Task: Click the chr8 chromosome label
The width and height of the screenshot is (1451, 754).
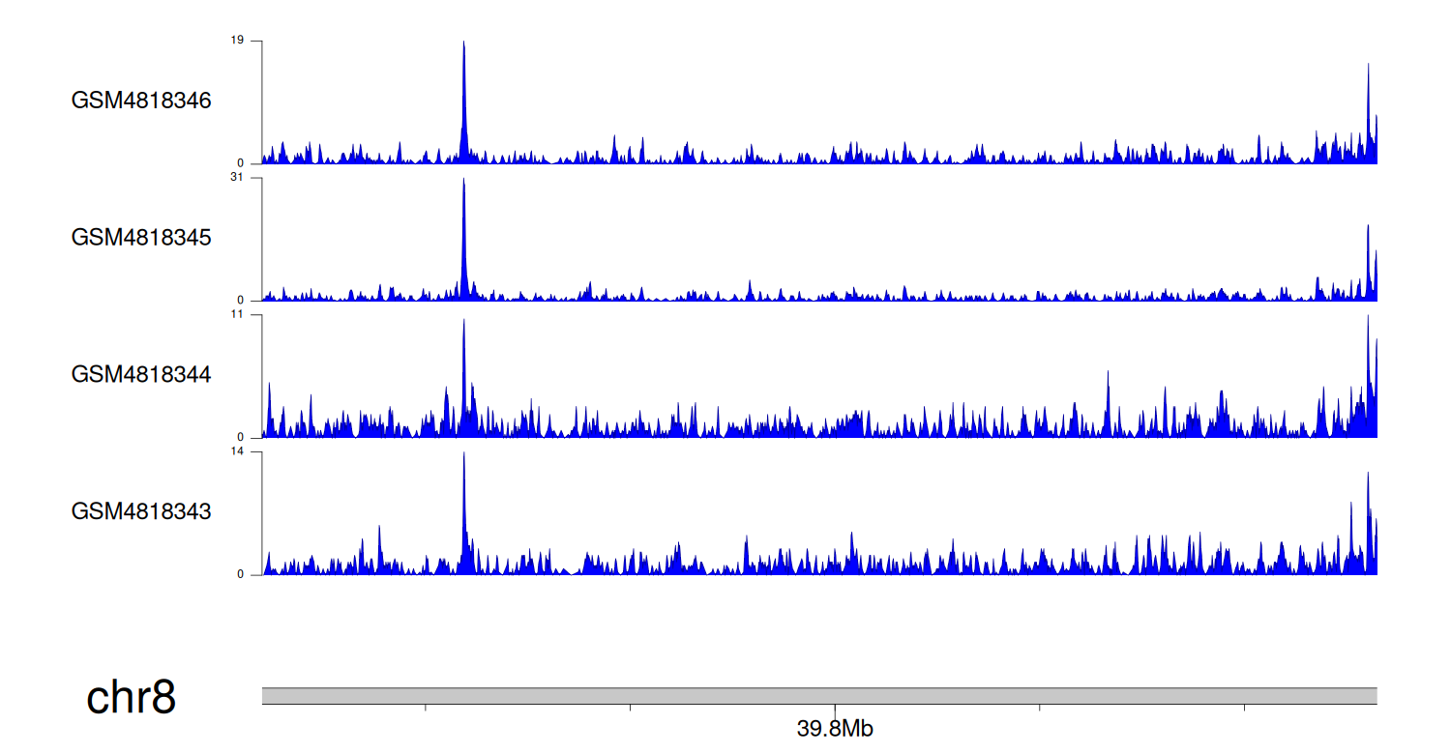Action: (131, 697)
